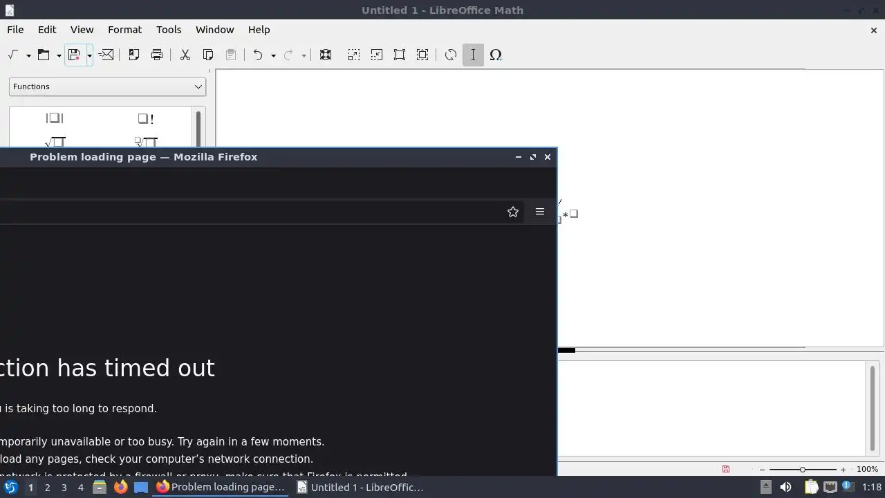The width and height of the screenshot is (885, 498).
Task: Switch to workspace 2
Action: click(47, 488)
